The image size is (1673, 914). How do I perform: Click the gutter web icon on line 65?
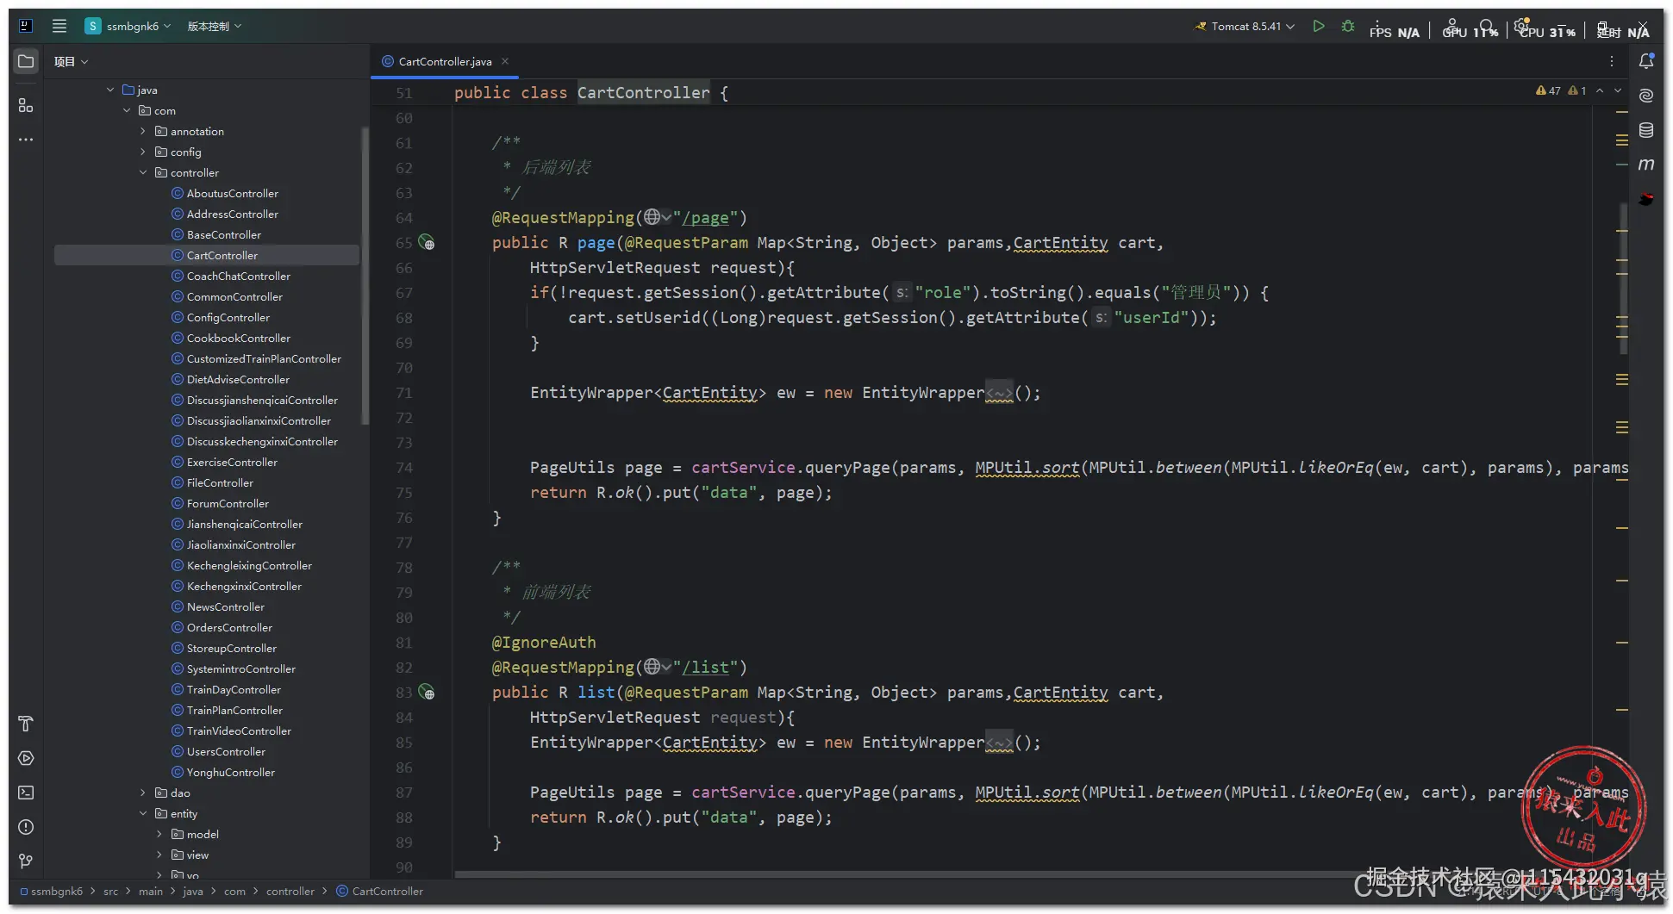[x=427, y=243]
